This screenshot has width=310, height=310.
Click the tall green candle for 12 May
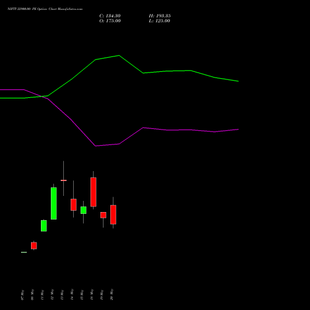pos(54,203)
